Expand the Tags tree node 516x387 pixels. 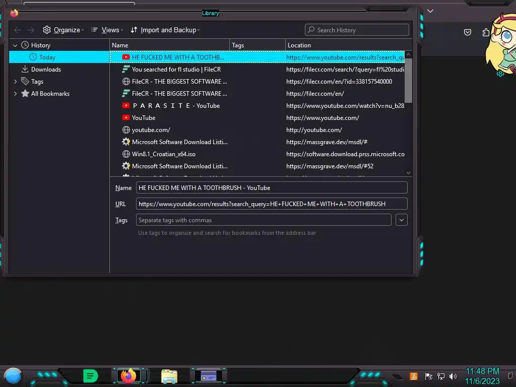point(15,82)
